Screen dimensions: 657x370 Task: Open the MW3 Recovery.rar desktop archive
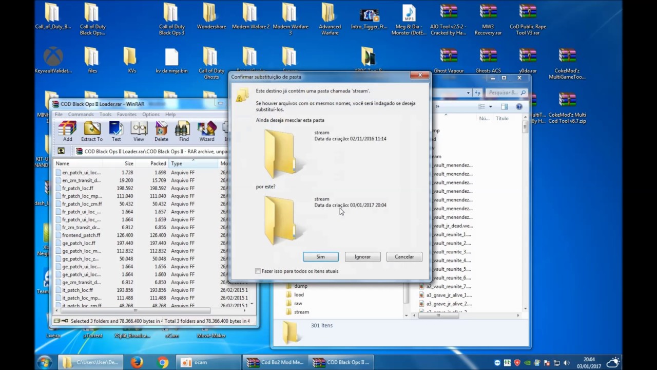point(488,19)
